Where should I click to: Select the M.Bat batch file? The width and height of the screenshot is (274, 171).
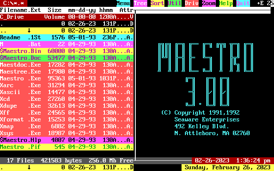[x=67, y=44]
